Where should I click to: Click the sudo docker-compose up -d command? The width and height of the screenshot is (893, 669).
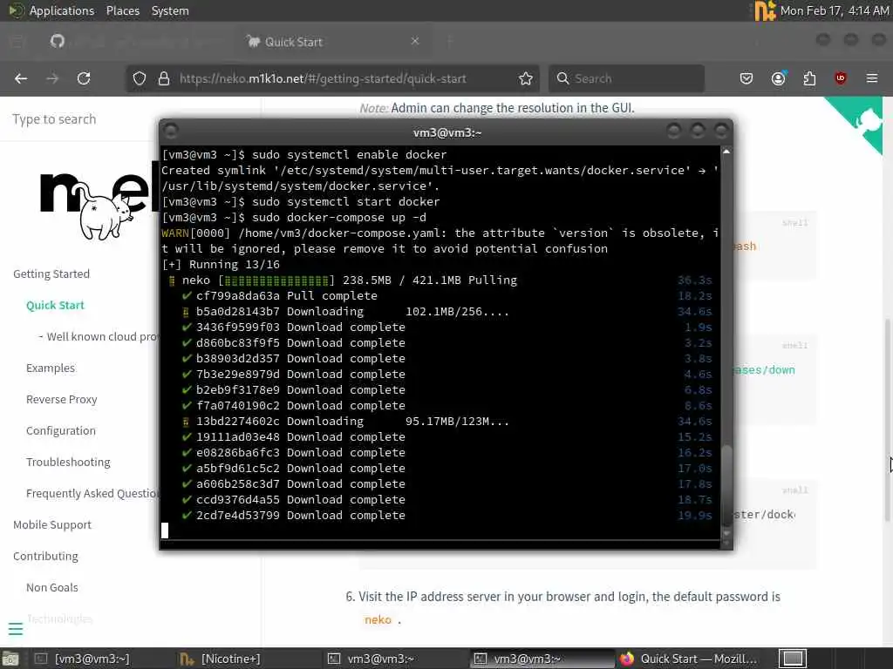(x=339, y=217)
